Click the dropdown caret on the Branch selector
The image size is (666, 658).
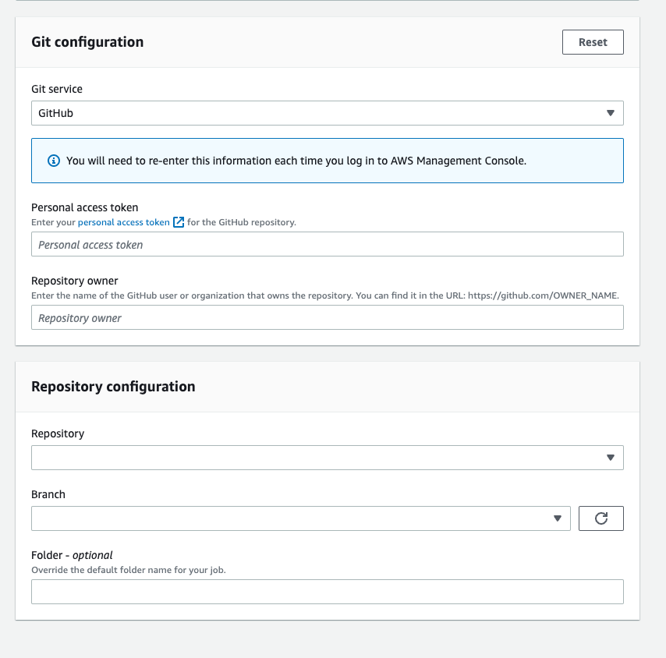click(558, 518)
